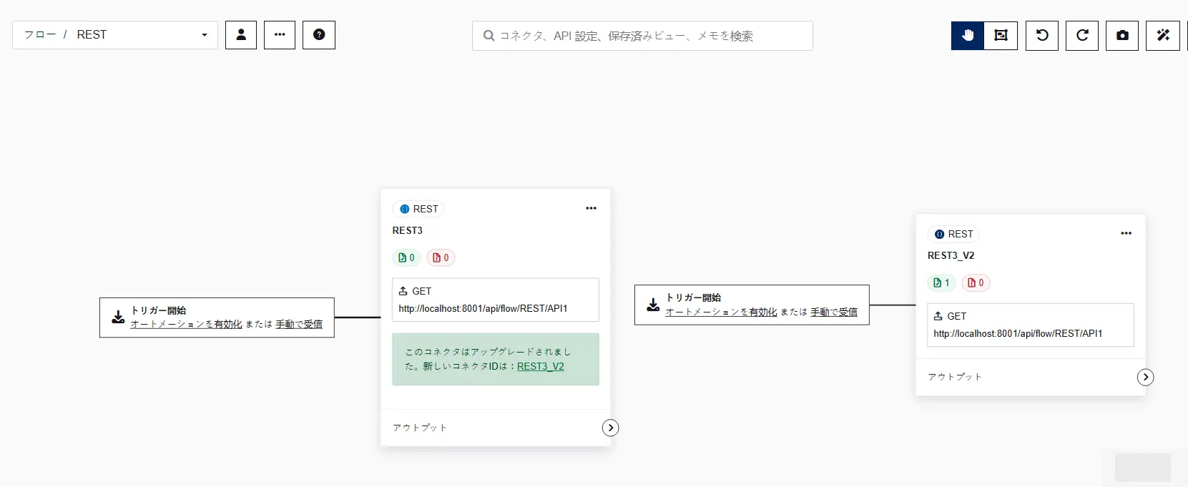Click the left trigger download icon
This screenshot has width=1188, height=487.
(x=118, y=318)
